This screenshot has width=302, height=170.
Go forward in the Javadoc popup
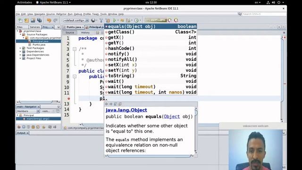pyautogui.click(x=111, y=104)
